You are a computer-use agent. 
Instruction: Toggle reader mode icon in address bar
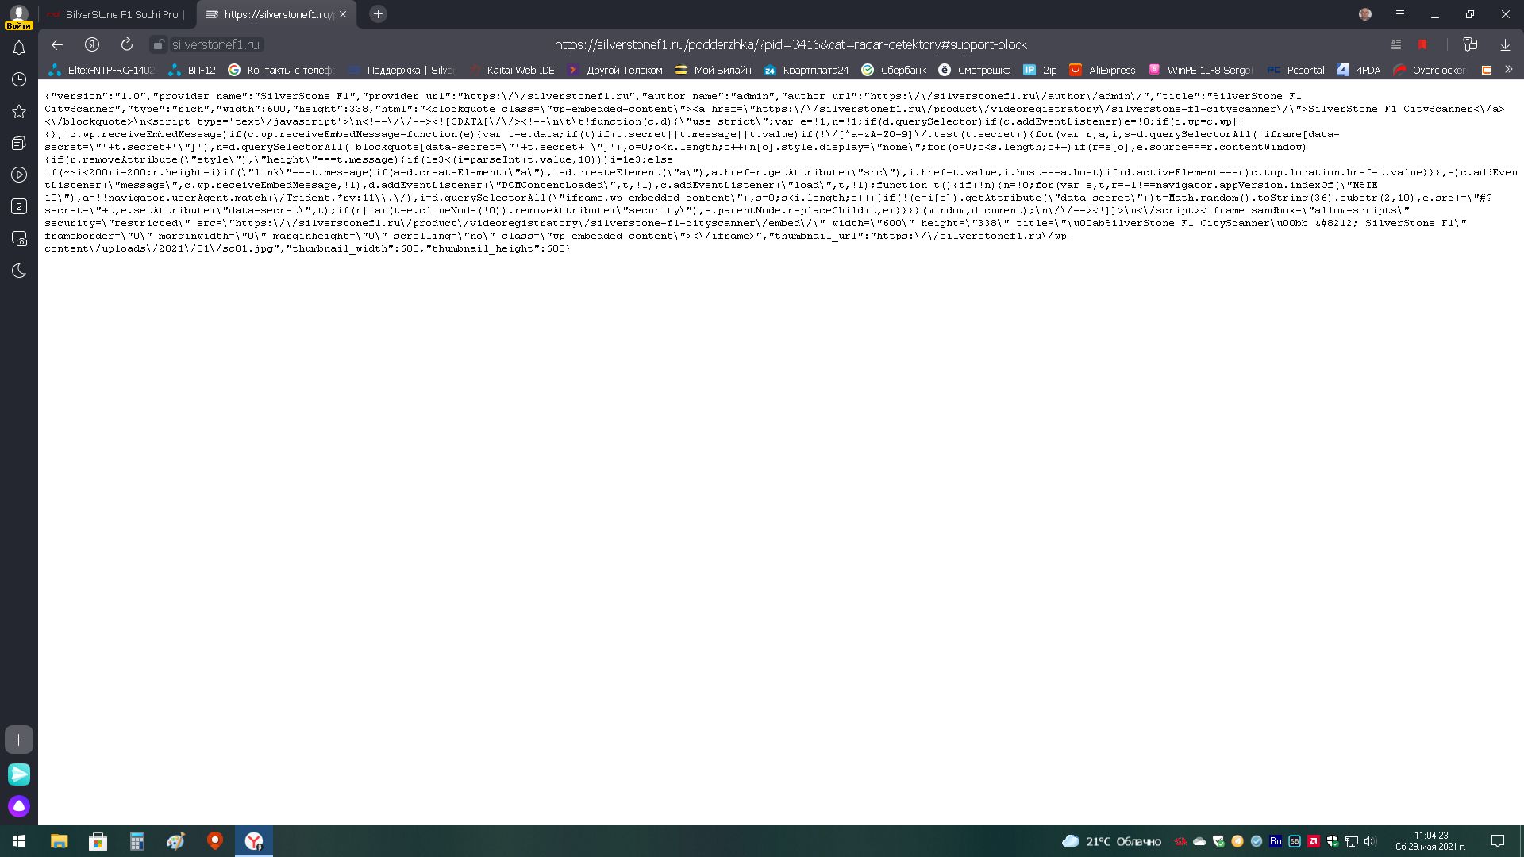(1396, 44)
